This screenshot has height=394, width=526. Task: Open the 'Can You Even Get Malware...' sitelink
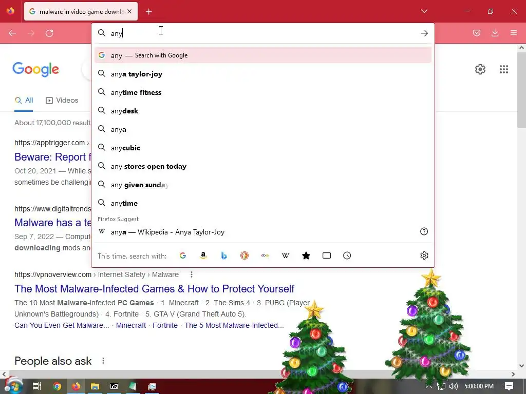point(62,325)
